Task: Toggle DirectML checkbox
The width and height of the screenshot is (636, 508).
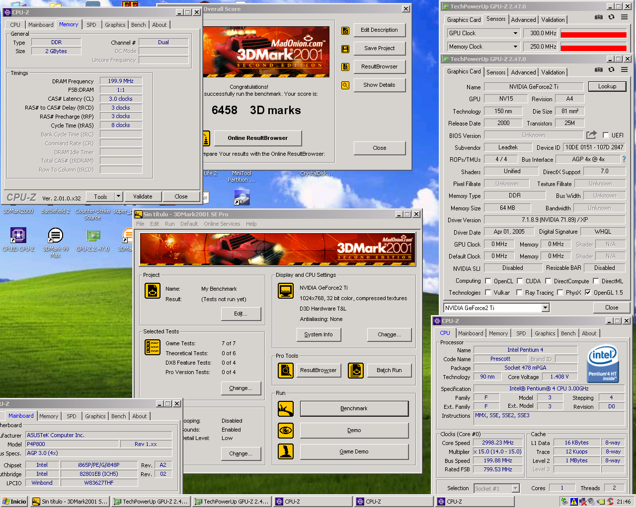Action: (596, 281)
